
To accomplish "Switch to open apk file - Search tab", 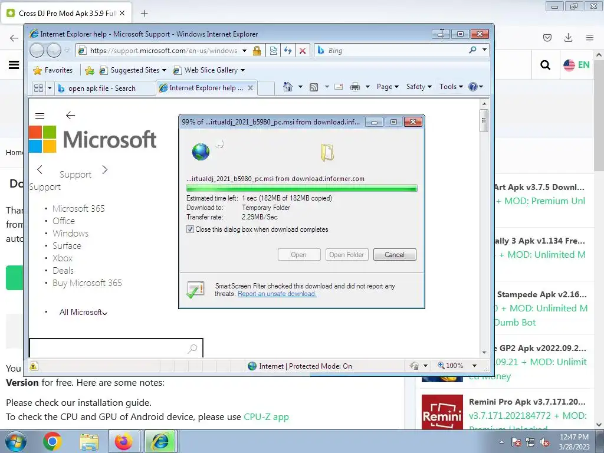I will (x=104, y=88).
